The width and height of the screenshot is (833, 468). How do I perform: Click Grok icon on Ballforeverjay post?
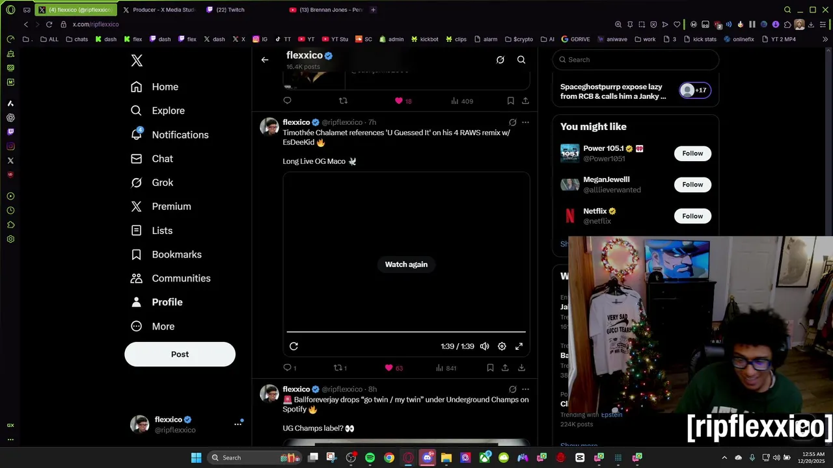pos(512,389)
